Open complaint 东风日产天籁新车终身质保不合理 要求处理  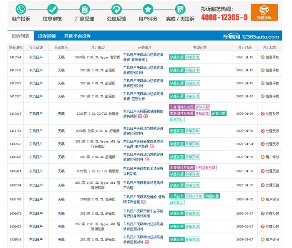(143, 144)
